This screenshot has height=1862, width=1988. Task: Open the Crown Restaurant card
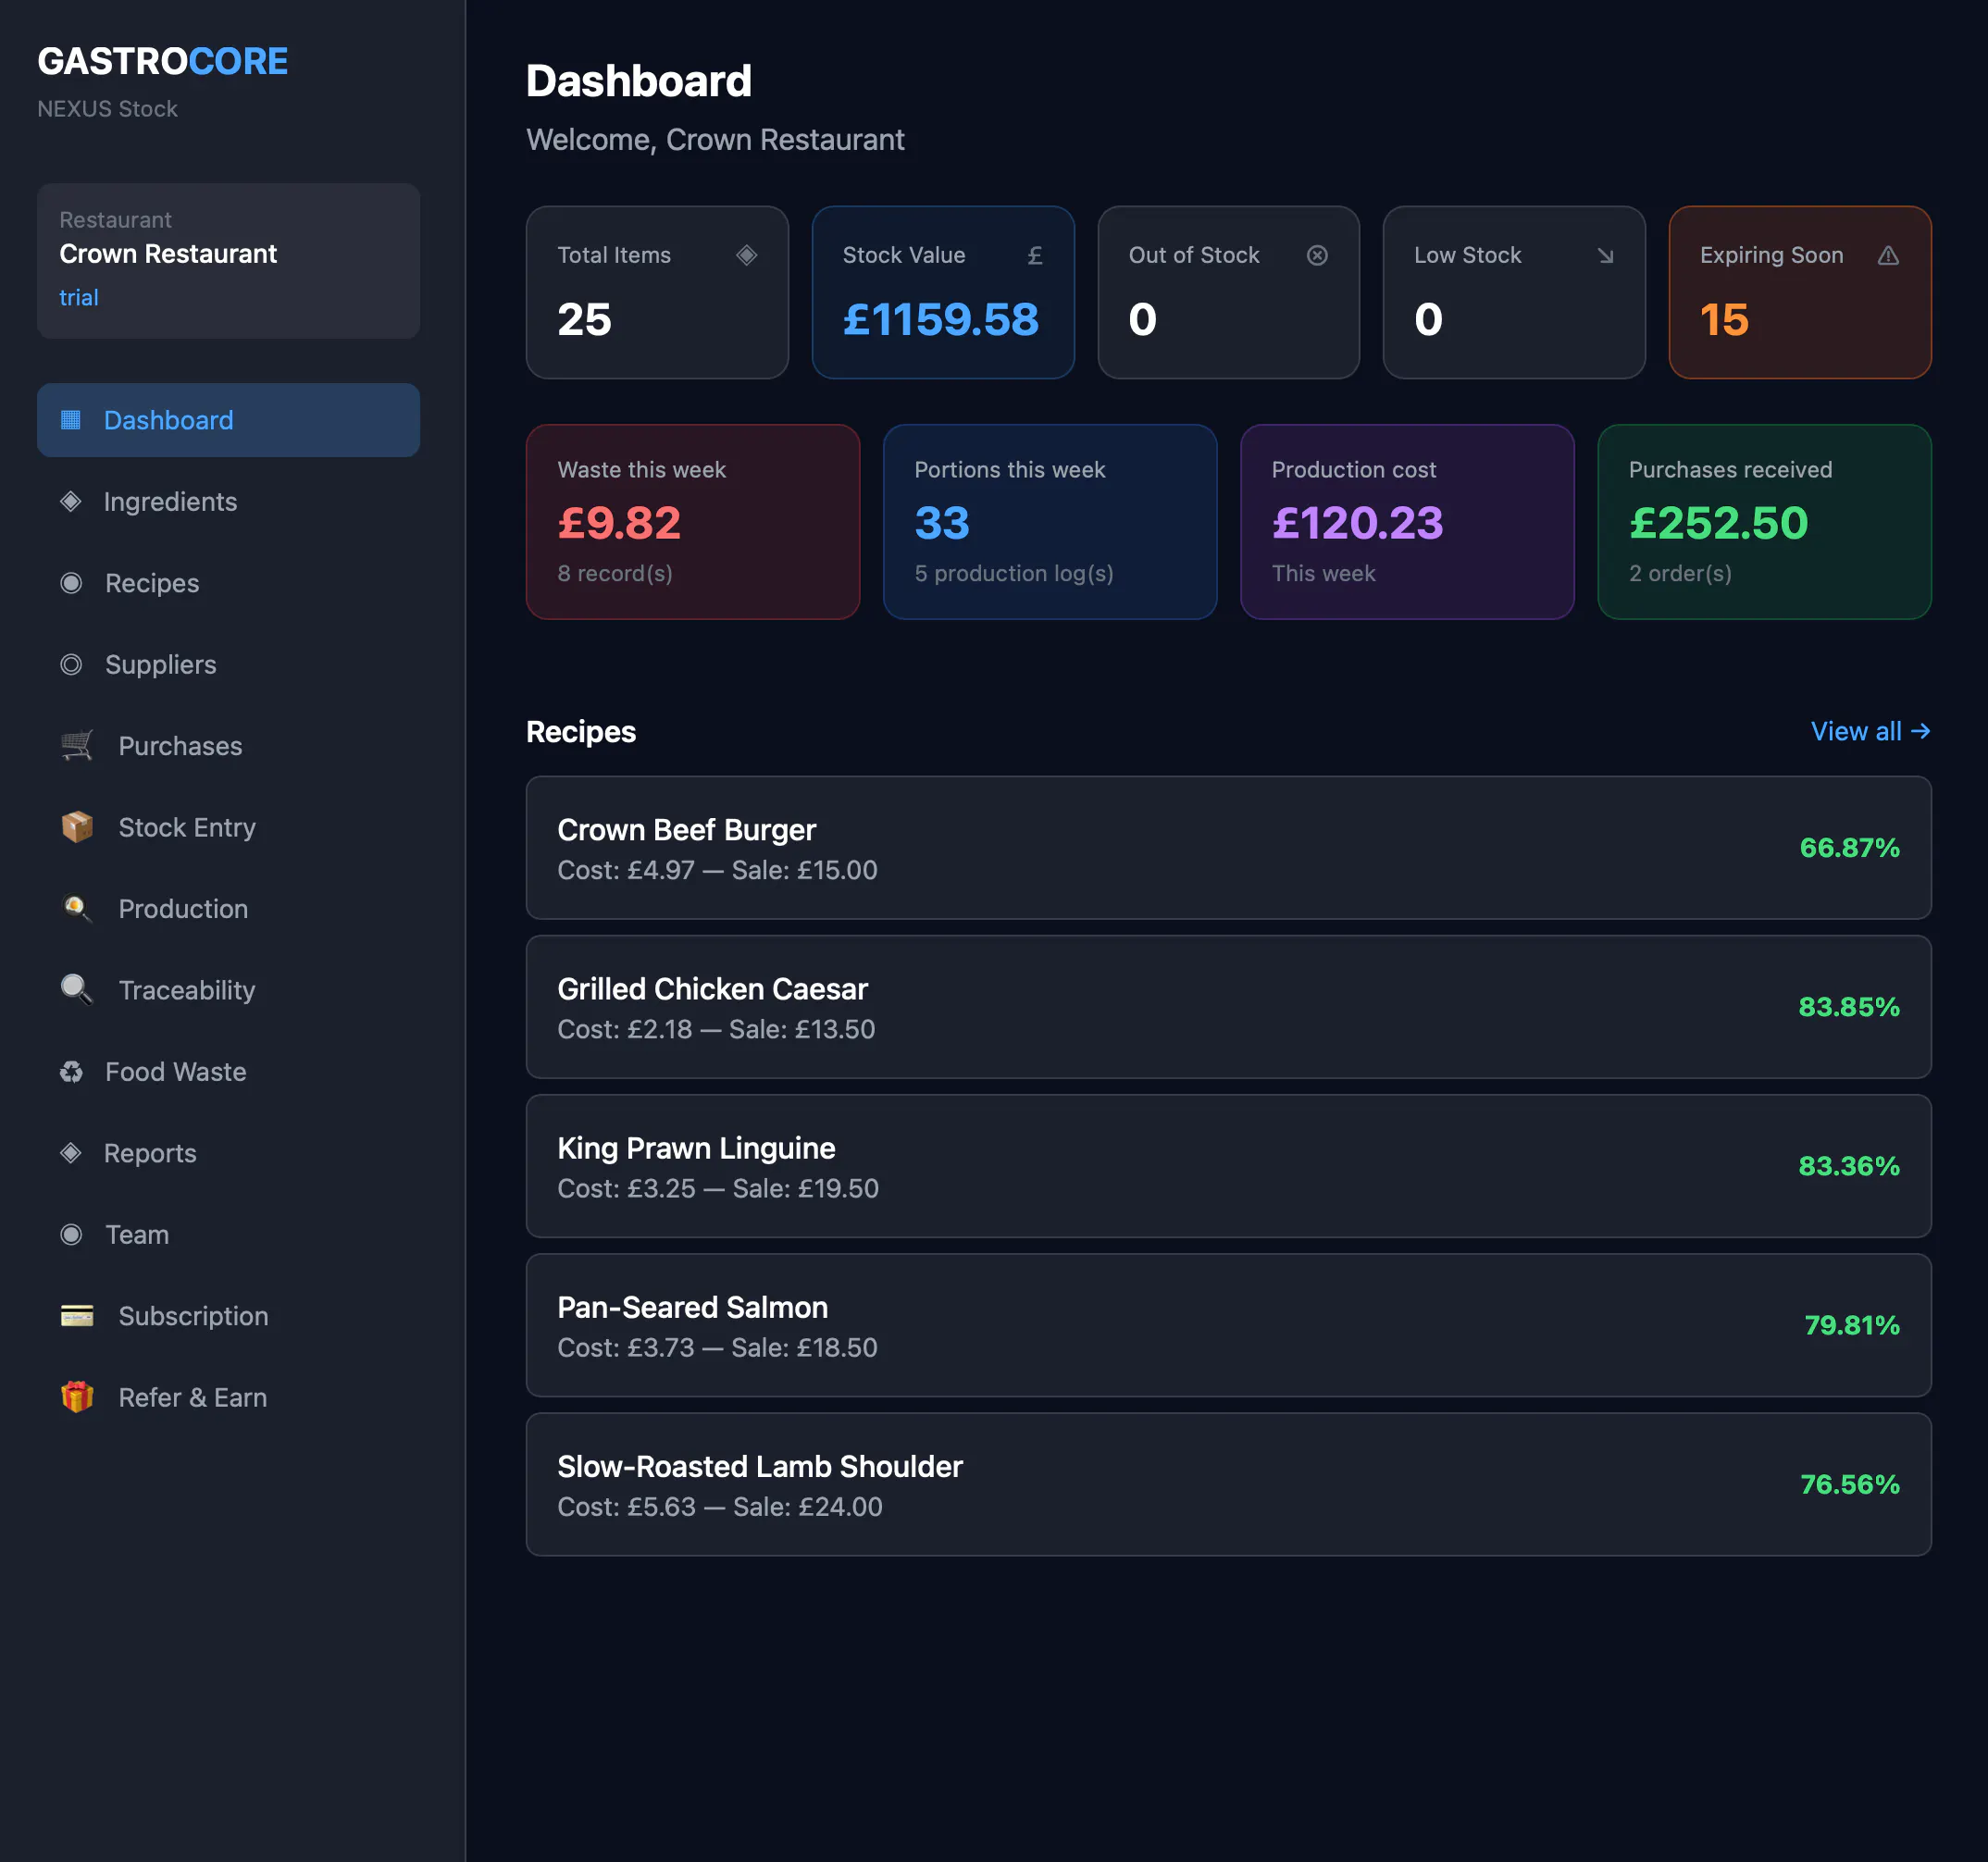point(228,260)
